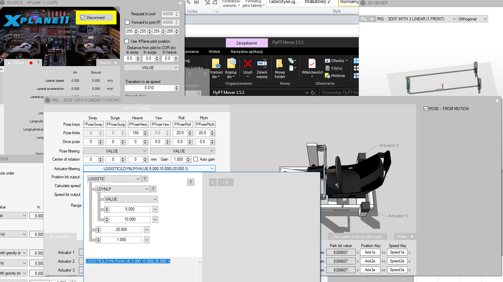Open right Pose filtering VALUE dropdown
Screen dimensions: 503x282
coord(183,151)
